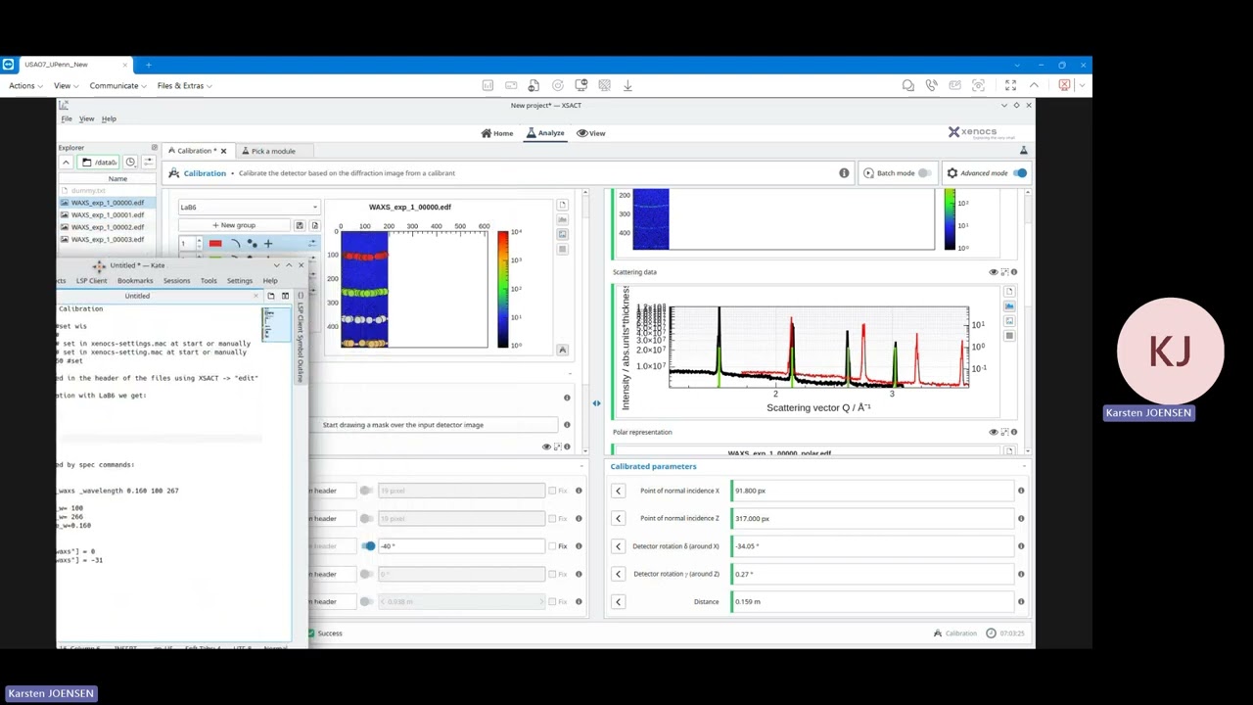Open TeamViewer Communicate dropdown menu
The image size is (1253, 705).
tap(117, 86)
